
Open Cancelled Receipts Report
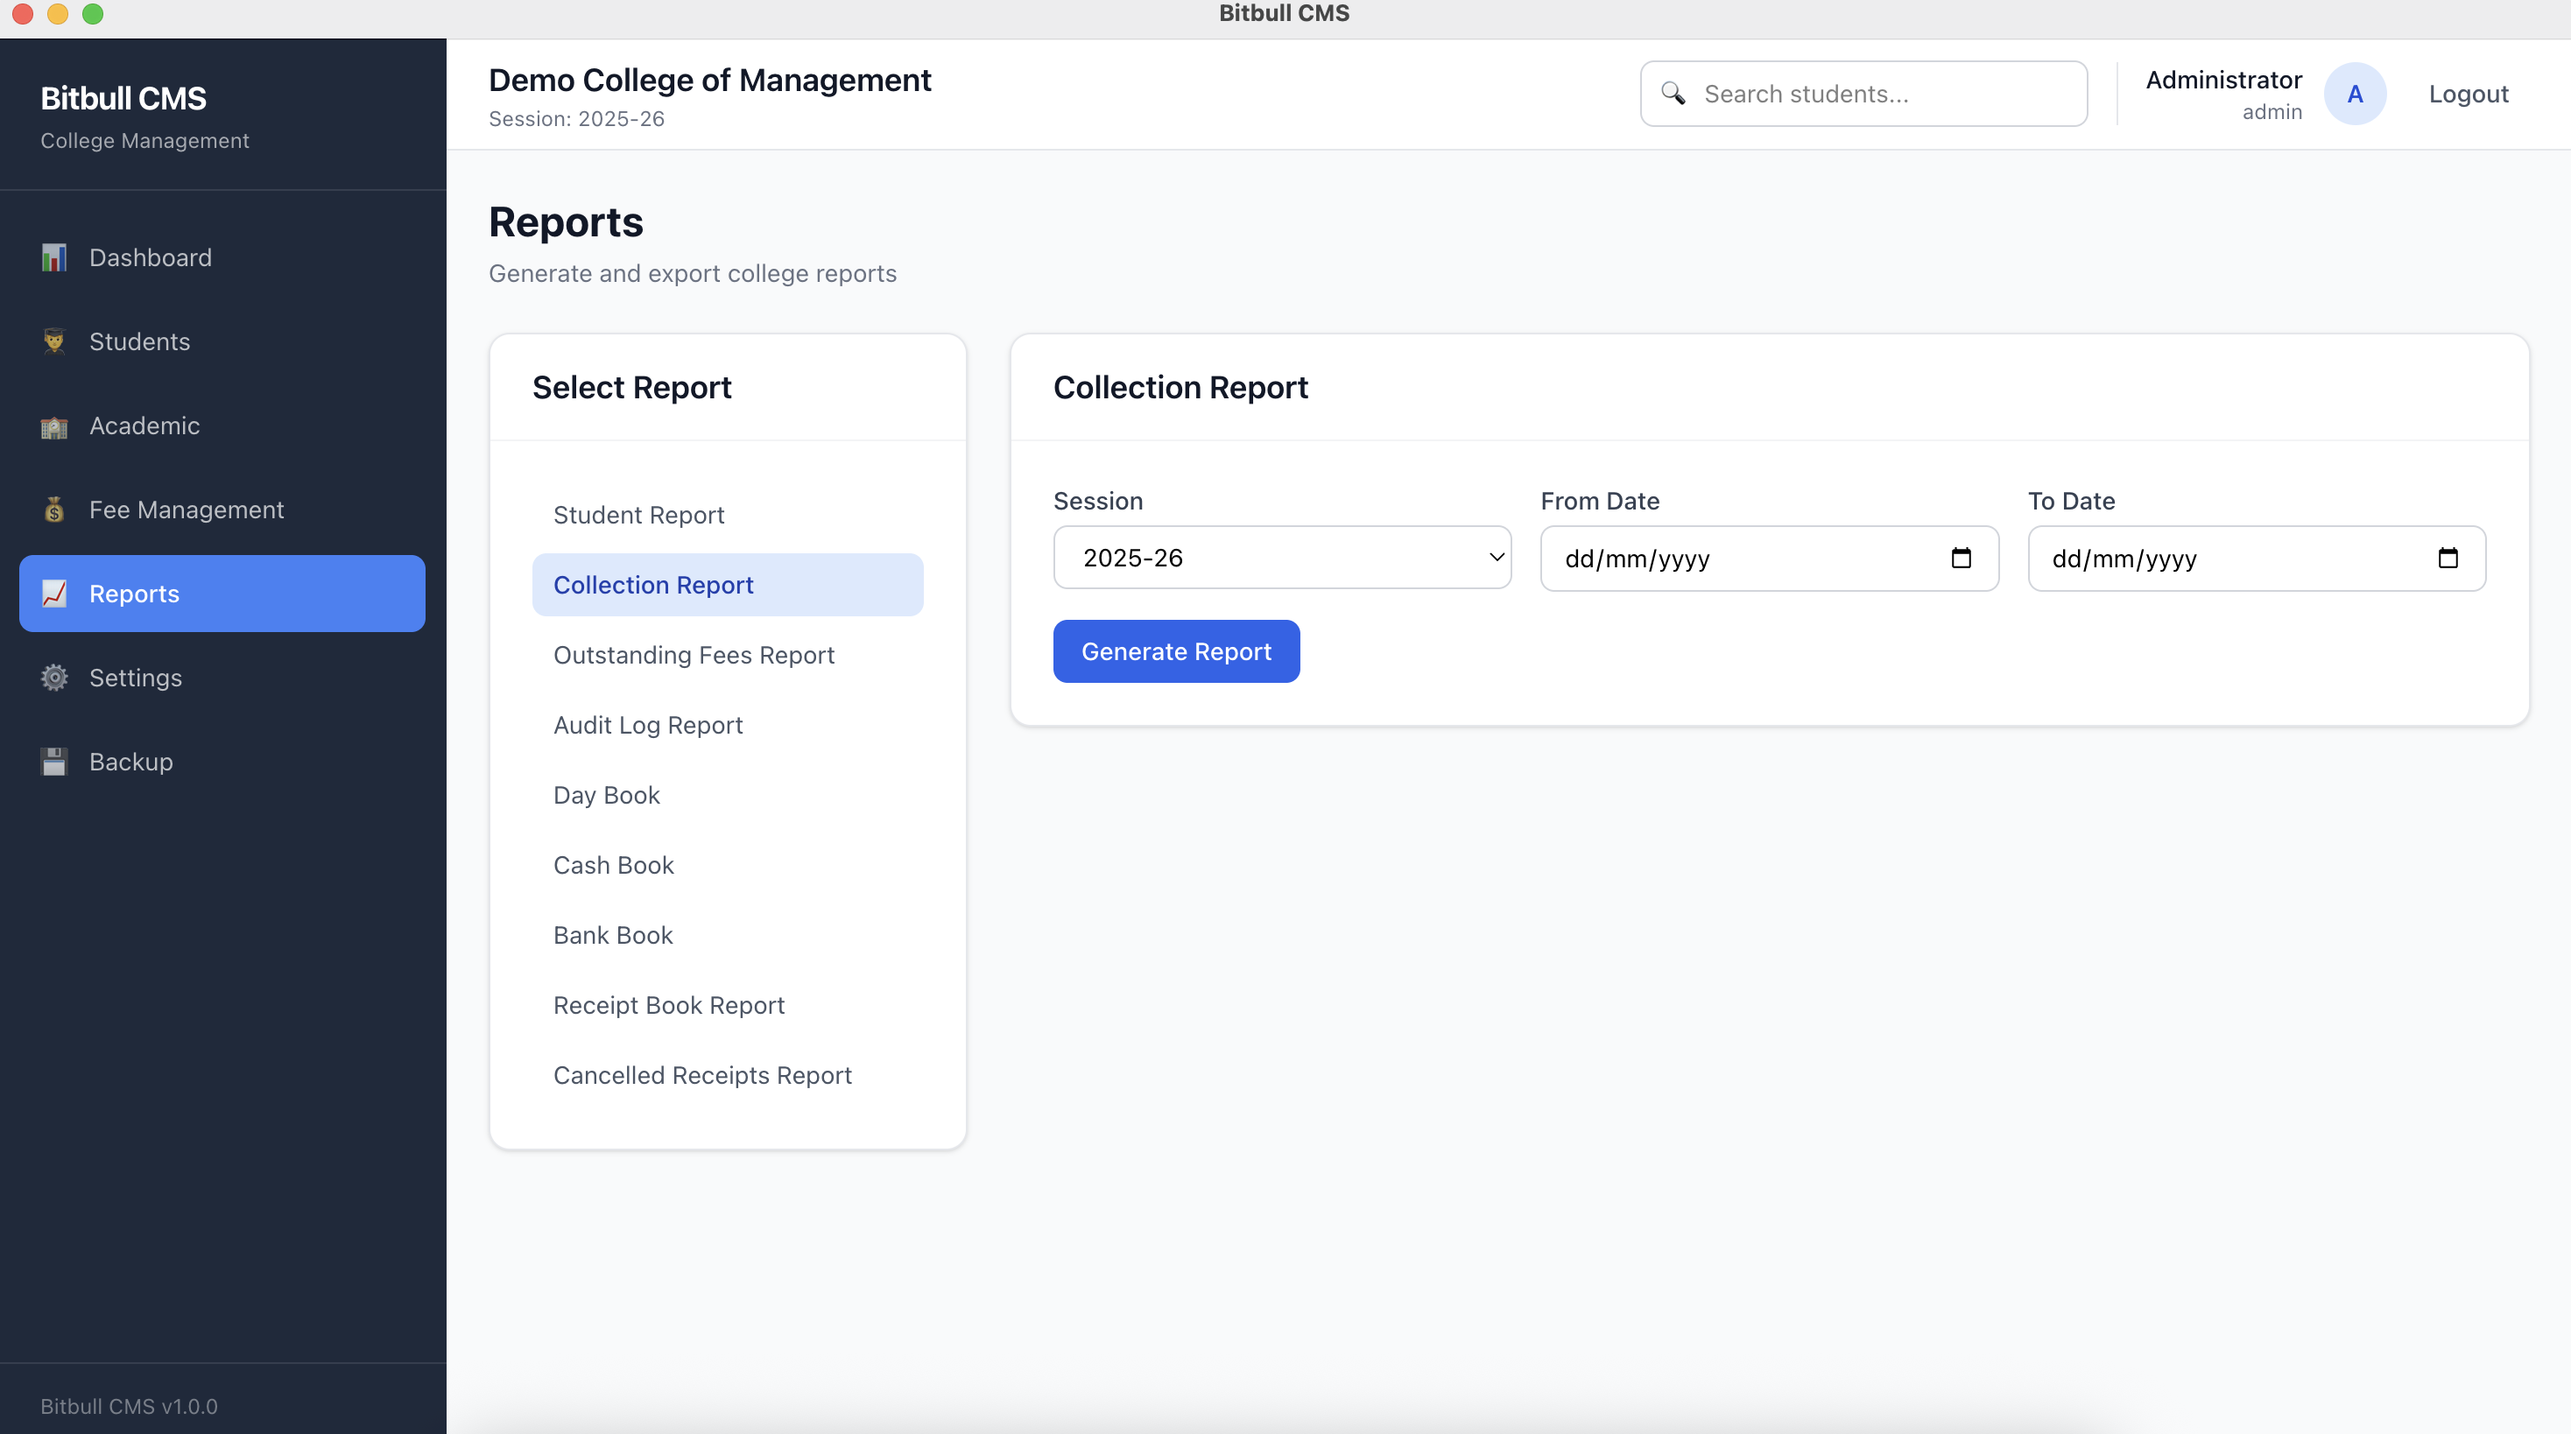tap(728, 1075)
